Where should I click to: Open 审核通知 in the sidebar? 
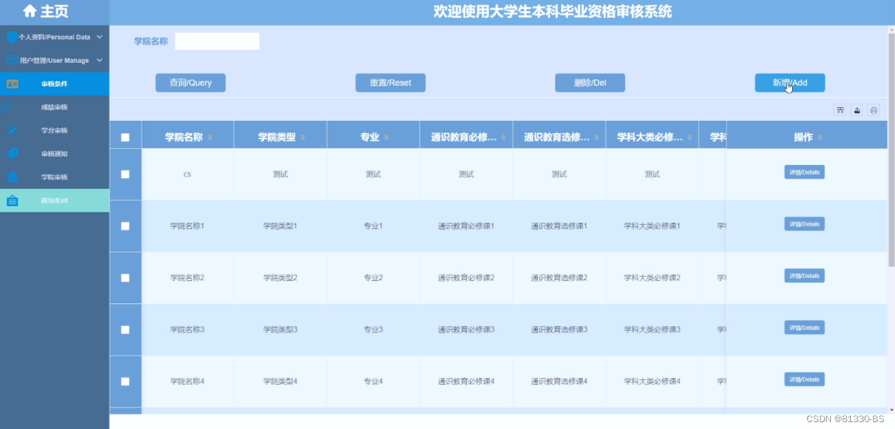[x=55, y=154]
